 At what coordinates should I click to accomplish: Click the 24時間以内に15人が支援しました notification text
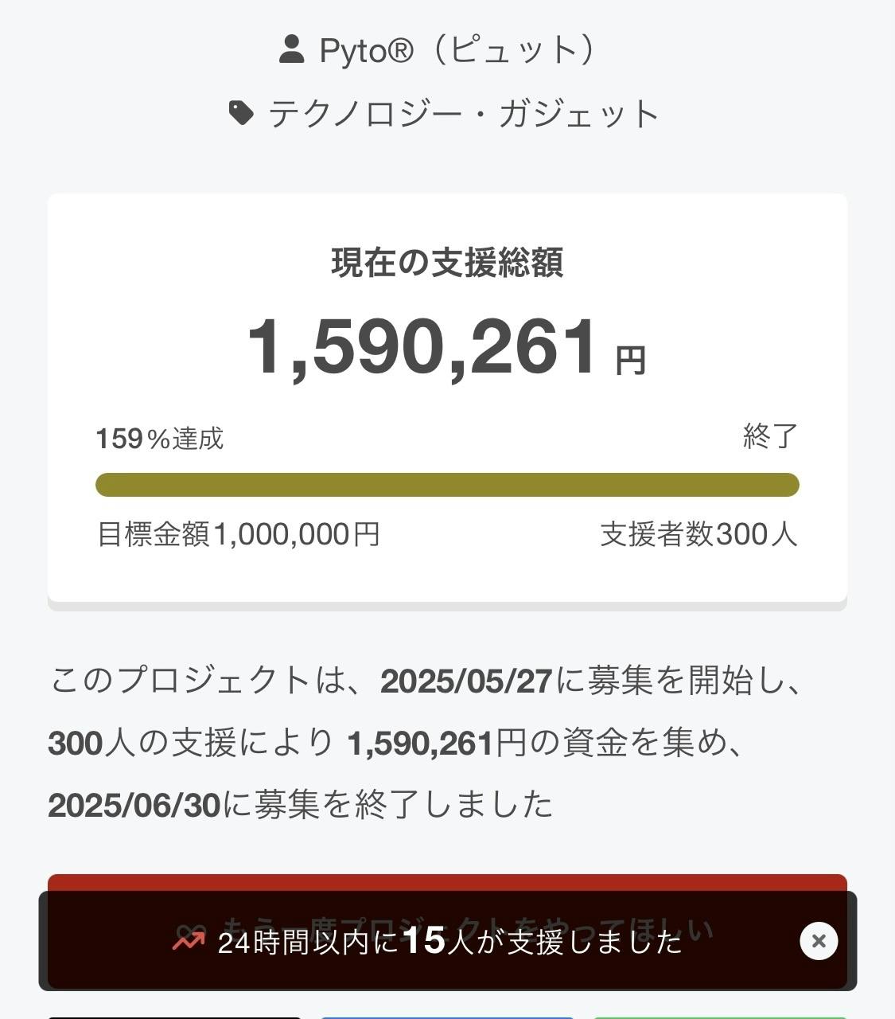449,942
